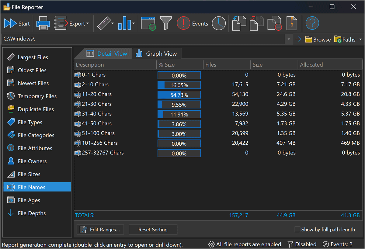Enable Show by full path length

pos(297,230)
